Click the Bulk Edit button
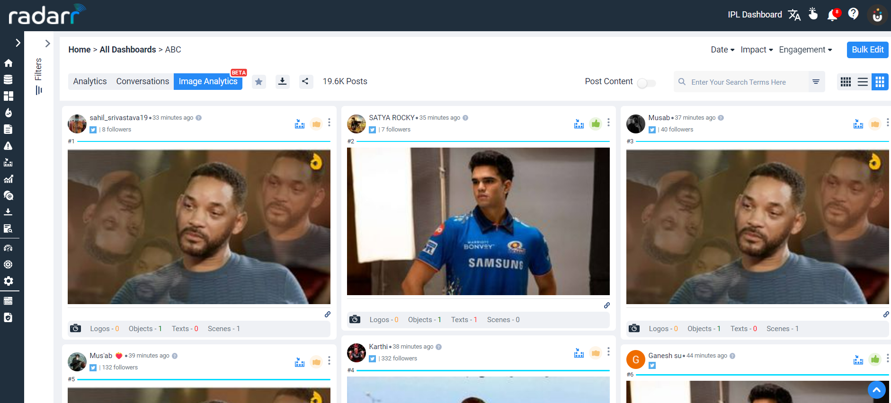 coord(867,50)
